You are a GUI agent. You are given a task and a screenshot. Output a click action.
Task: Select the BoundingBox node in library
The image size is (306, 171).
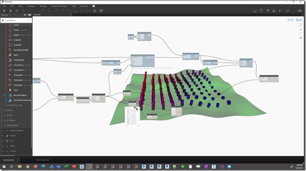20,95
